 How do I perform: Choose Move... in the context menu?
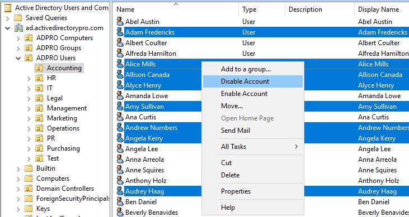[x=253, y=106]
